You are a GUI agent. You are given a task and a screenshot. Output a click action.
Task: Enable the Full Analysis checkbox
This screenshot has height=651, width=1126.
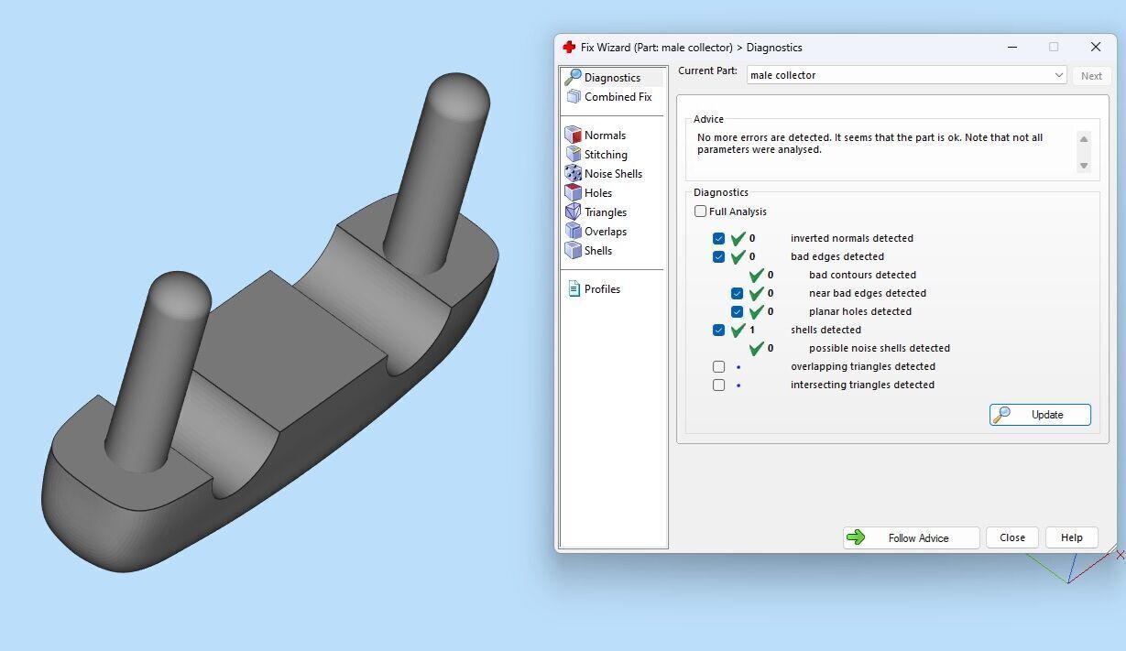click(700, 212)
